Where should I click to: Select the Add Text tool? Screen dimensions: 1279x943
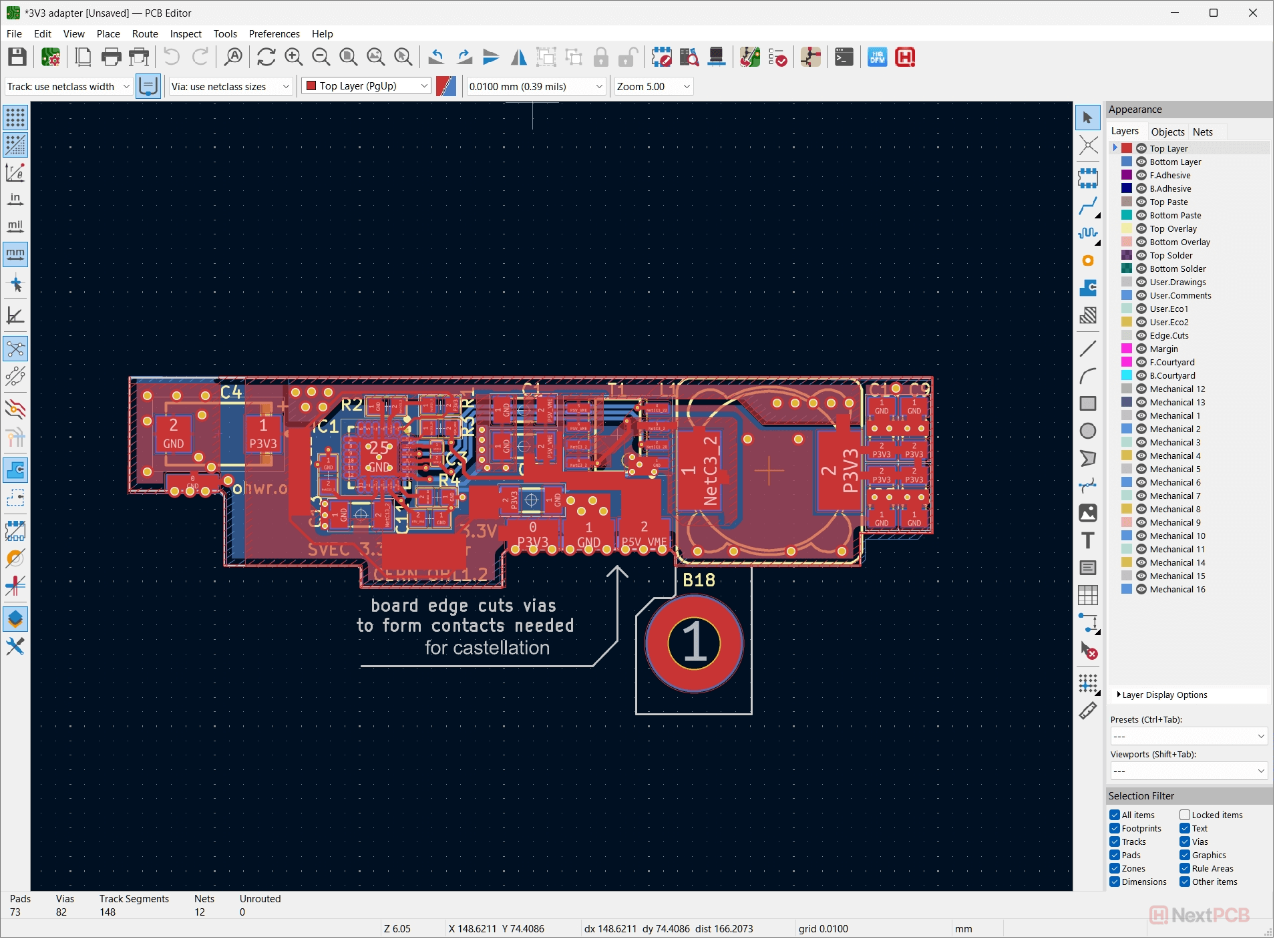pos(1088,540)
